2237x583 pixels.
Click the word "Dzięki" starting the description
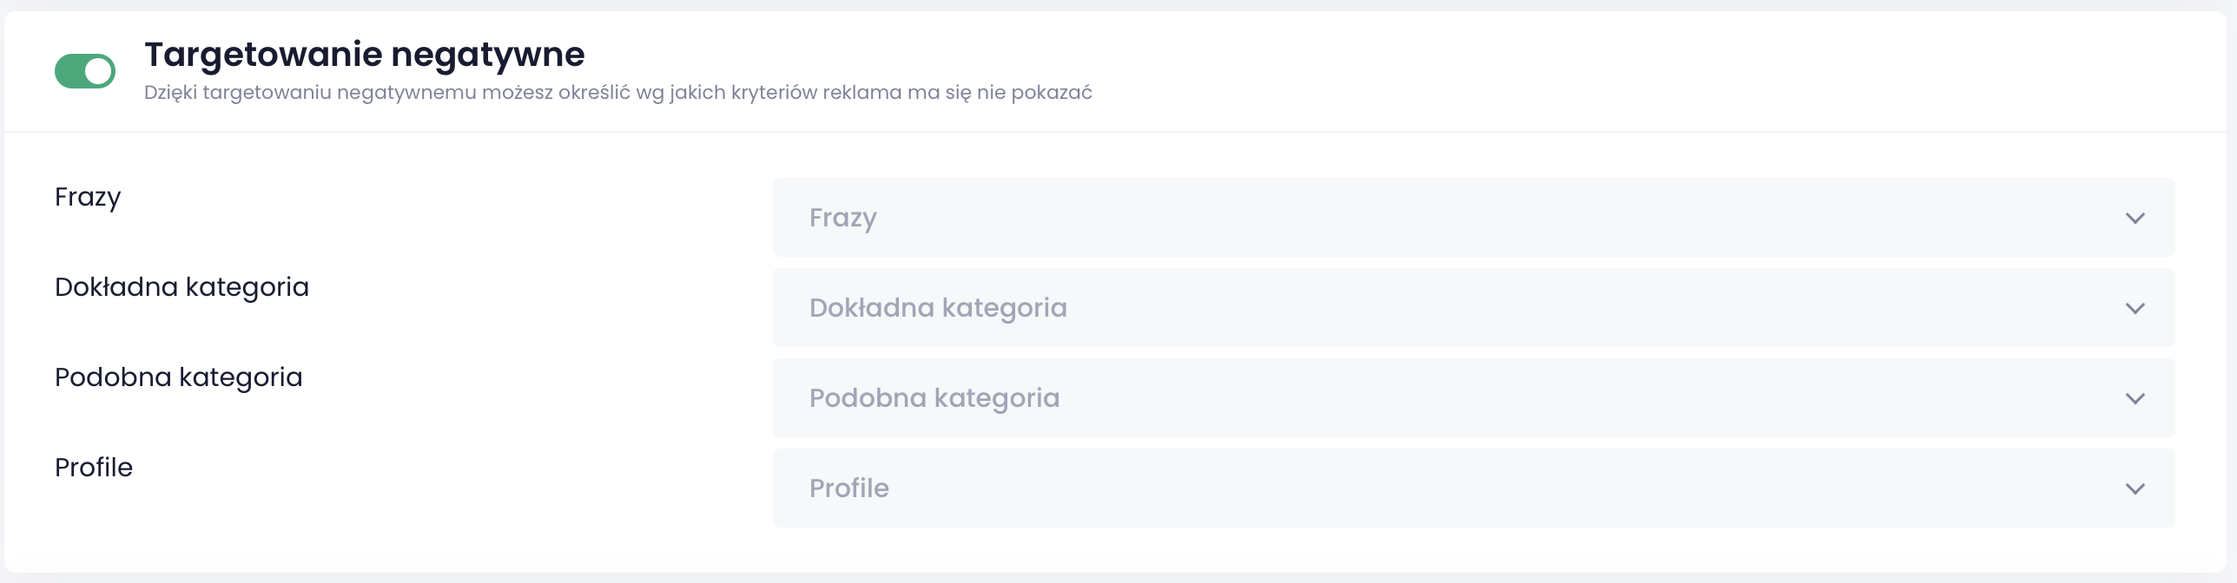[170, 93]
